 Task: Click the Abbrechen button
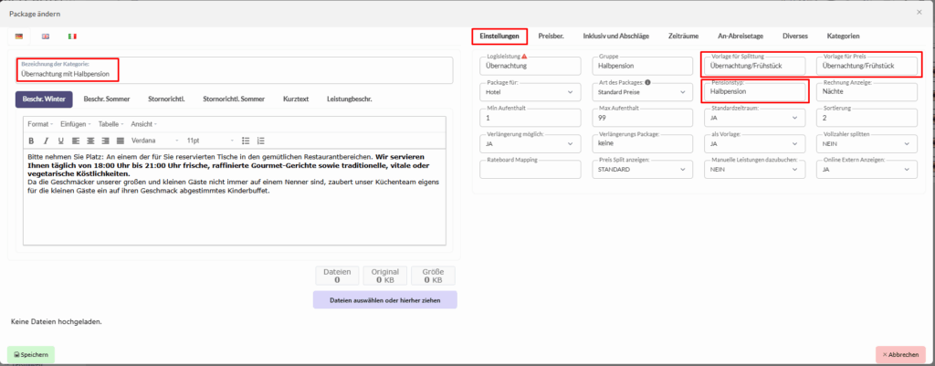click(899, 354)
